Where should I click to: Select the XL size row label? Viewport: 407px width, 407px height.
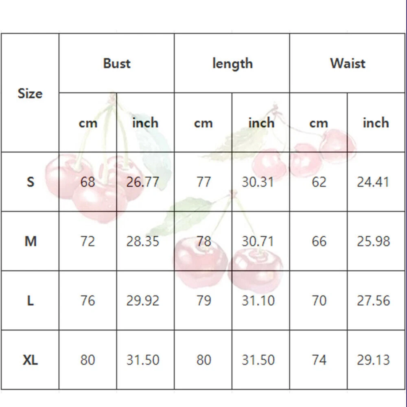pyautogui.click(x=30, y=360)
